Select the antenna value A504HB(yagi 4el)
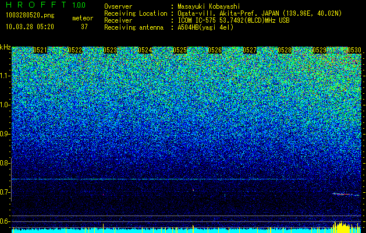Image resolution: width=366 pixels, height=233 pixels. point(205,27)
